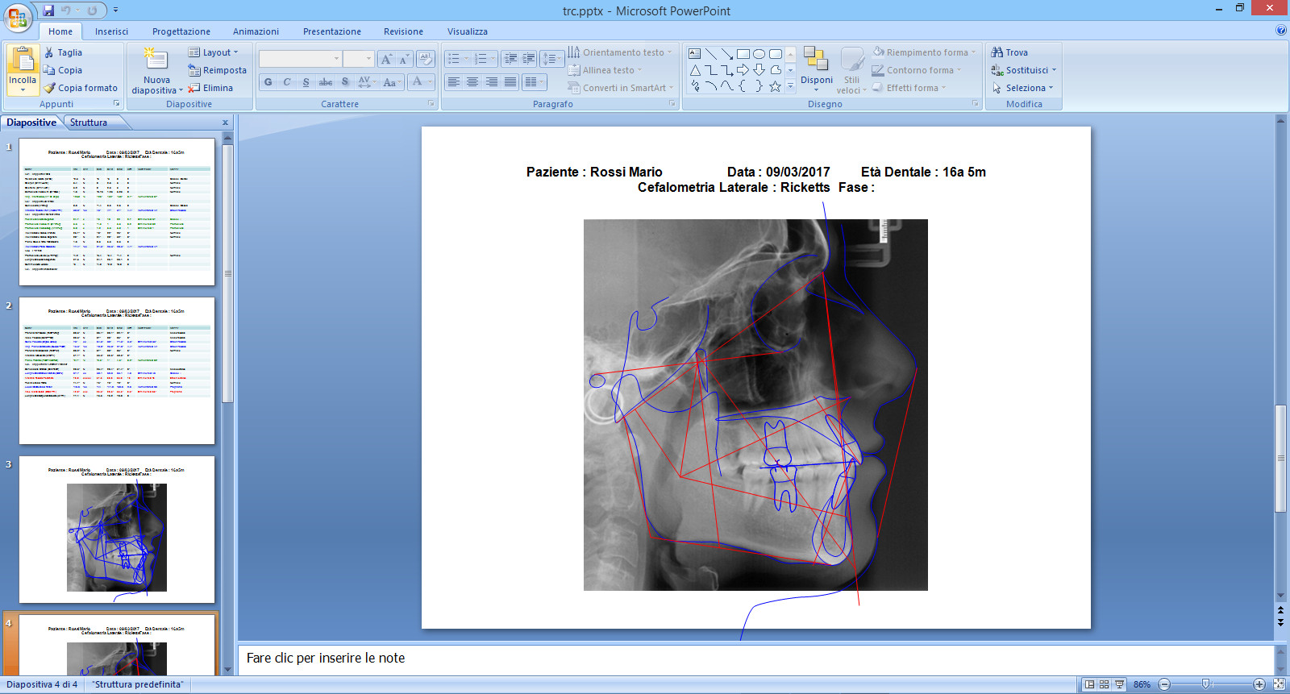The image size is (1290, 694).
Task: Open the font name combo box
Action: (300, 59)
